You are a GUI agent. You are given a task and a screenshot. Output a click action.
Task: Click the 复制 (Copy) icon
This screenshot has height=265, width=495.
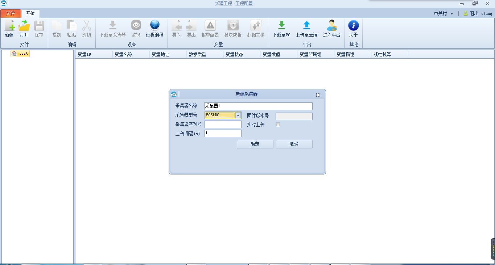tap(57, 26)
